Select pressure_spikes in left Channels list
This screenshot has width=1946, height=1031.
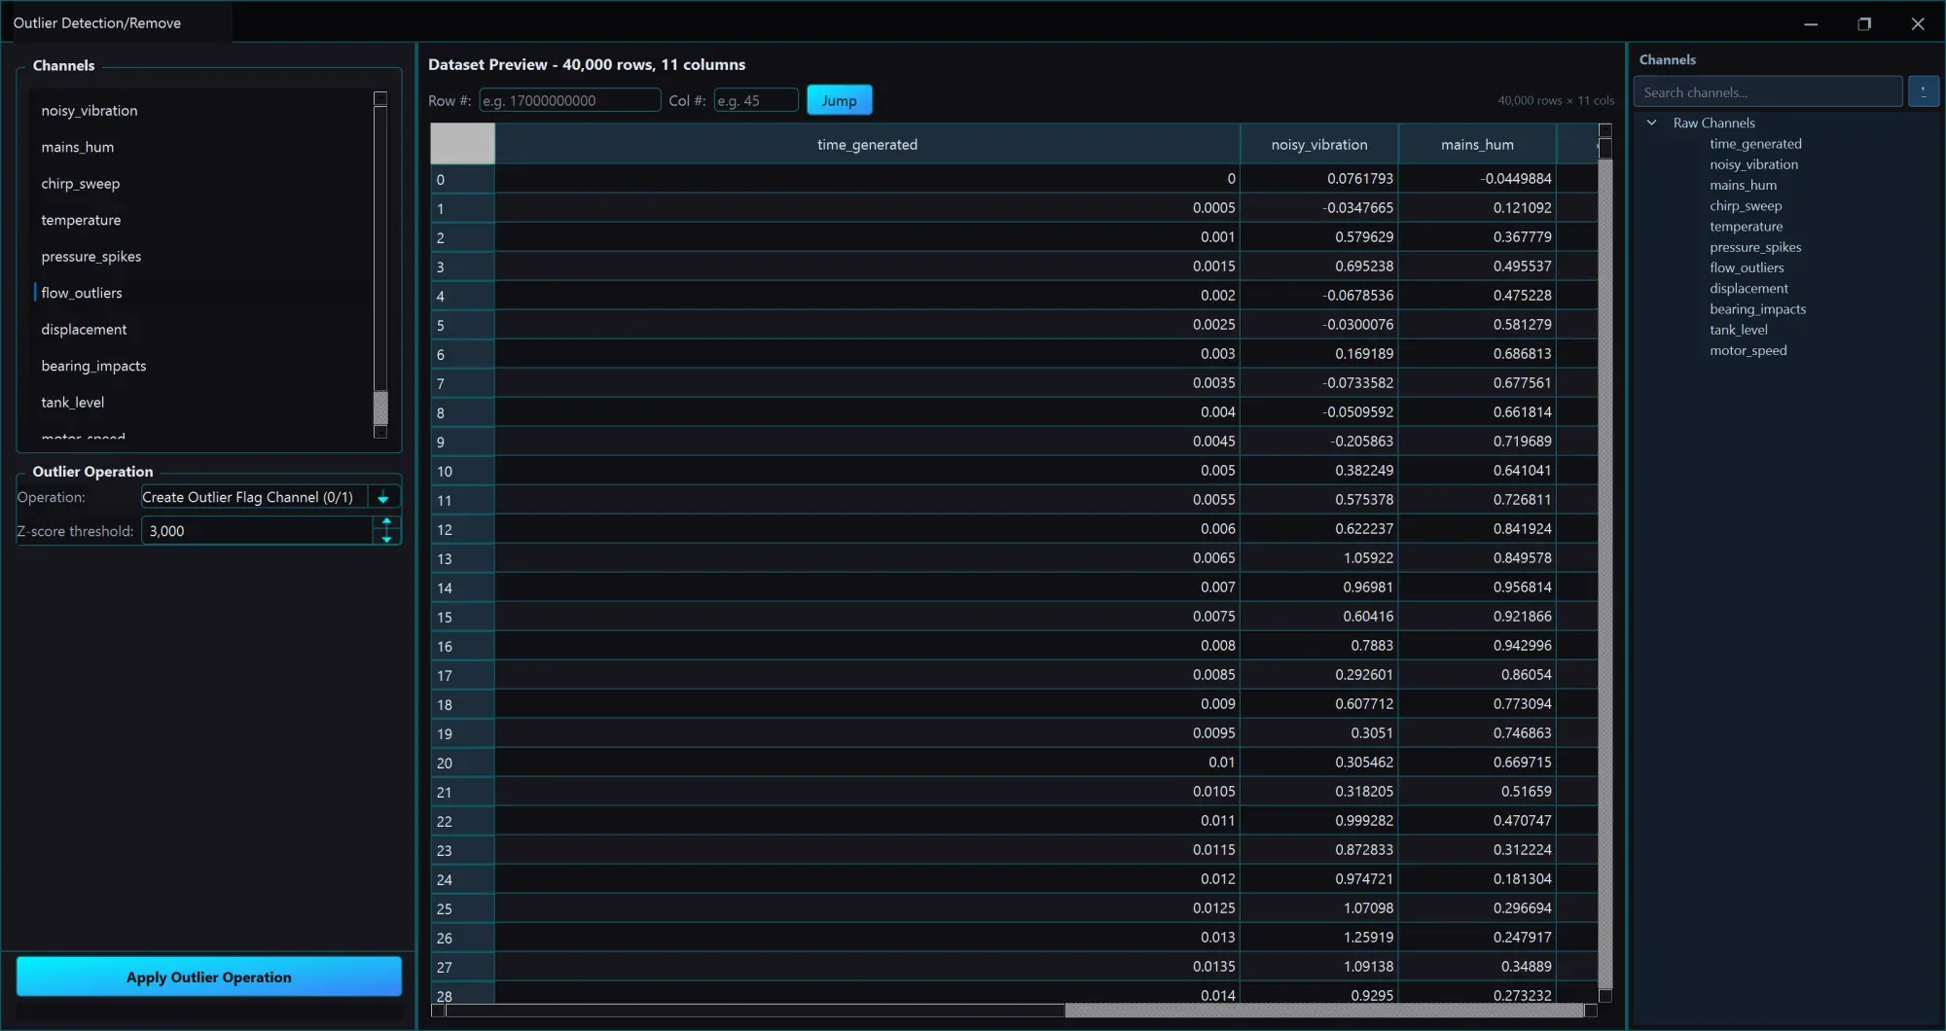[x=201, y=257]
